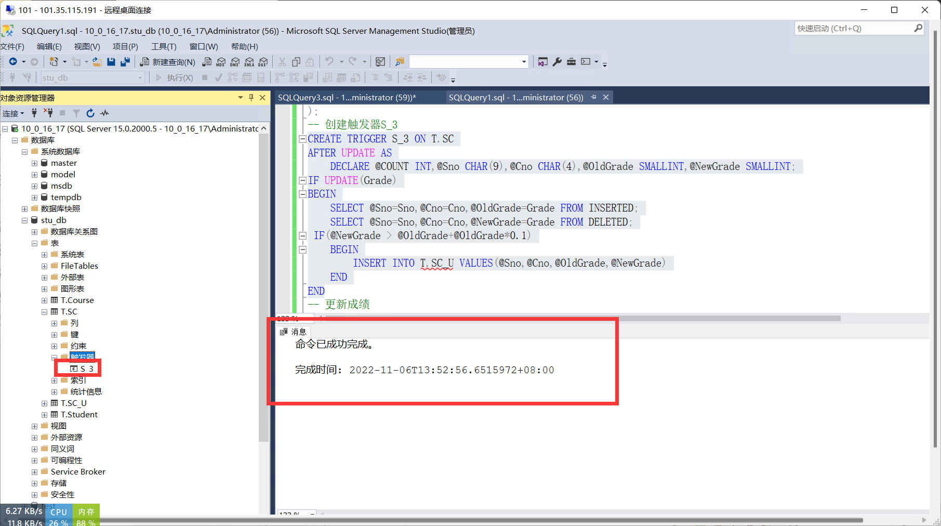This screenshot has height=526, width=941.
Task: Open the File (文件) menu
Action: (x=12, y=46)
